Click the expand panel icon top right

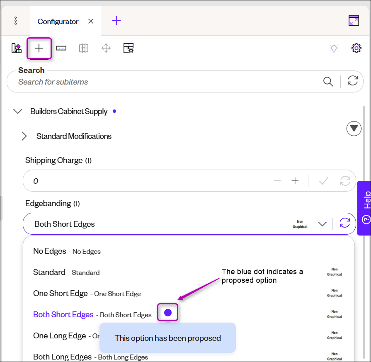tap(354, 21)
